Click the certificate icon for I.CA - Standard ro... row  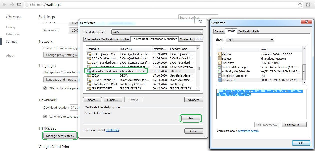tap(89, 67)
